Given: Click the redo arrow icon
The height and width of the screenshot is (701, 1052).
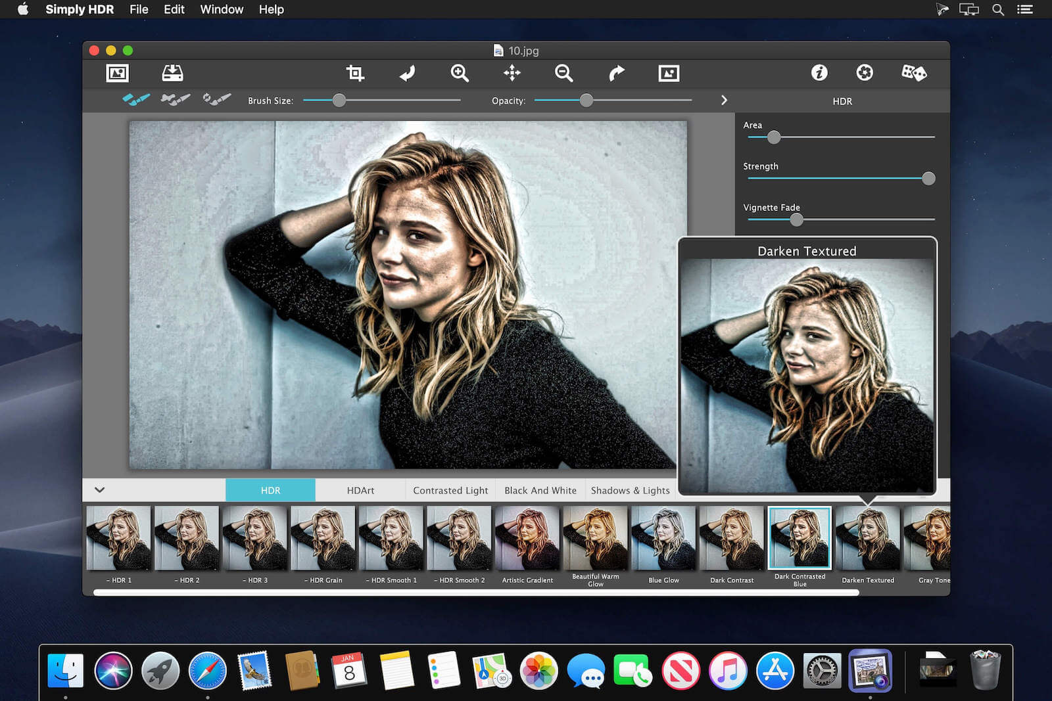Looking at the screenshot, I should pos(616,73).
